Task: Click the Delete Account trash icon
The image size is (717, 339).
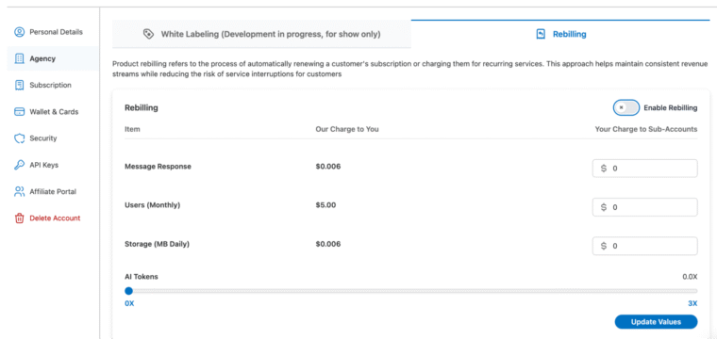Action: pos(19,218)
